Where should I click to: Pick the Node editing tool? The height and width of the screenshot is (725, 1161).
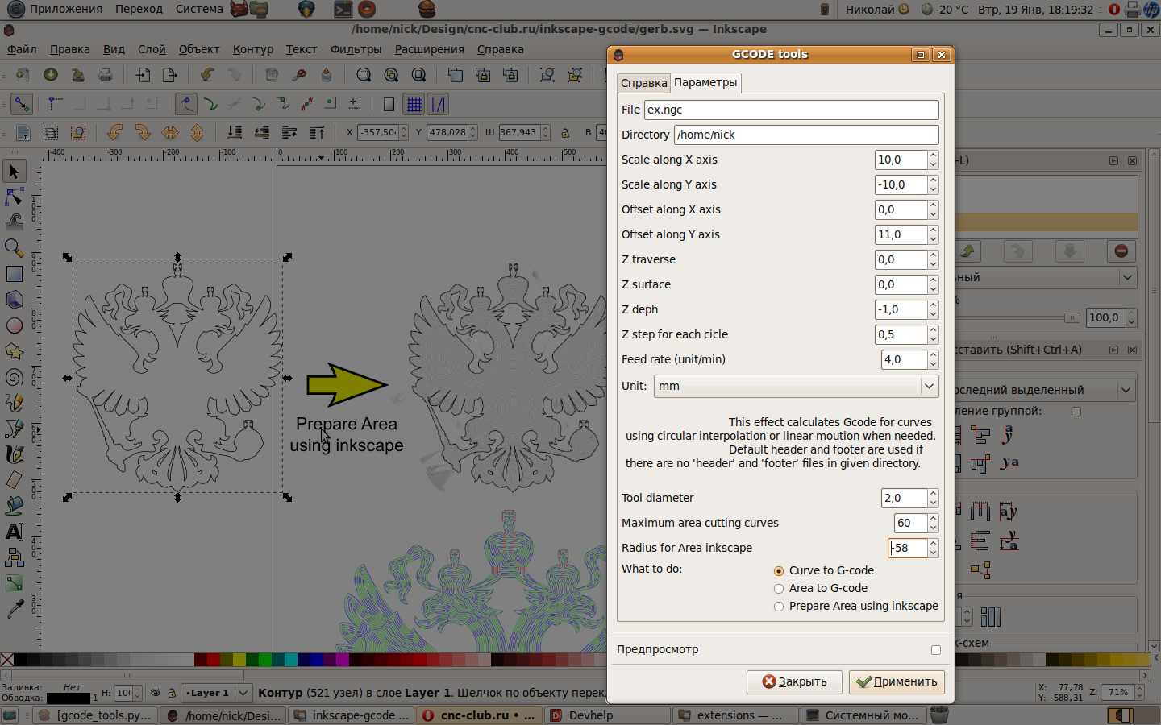point(15,197)
